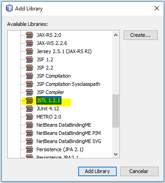Click the icon beside Persistence (JPA 2.1)
This screenshot has width=165, height=183.
[30, 149]
